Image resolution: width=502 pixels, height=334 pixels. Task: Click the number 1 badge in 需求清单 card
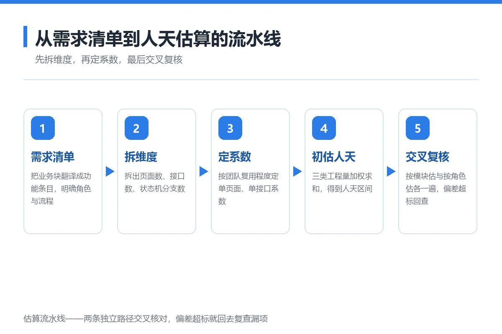(43, 128)
